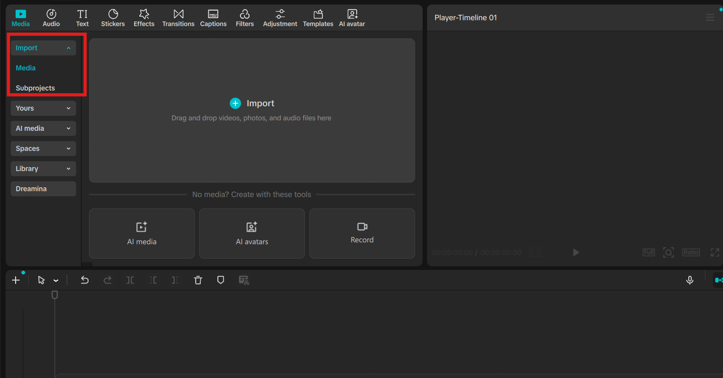Toggle the cyan track magnet icon
Screen dimensions: 723x378
tap(718, 280)
